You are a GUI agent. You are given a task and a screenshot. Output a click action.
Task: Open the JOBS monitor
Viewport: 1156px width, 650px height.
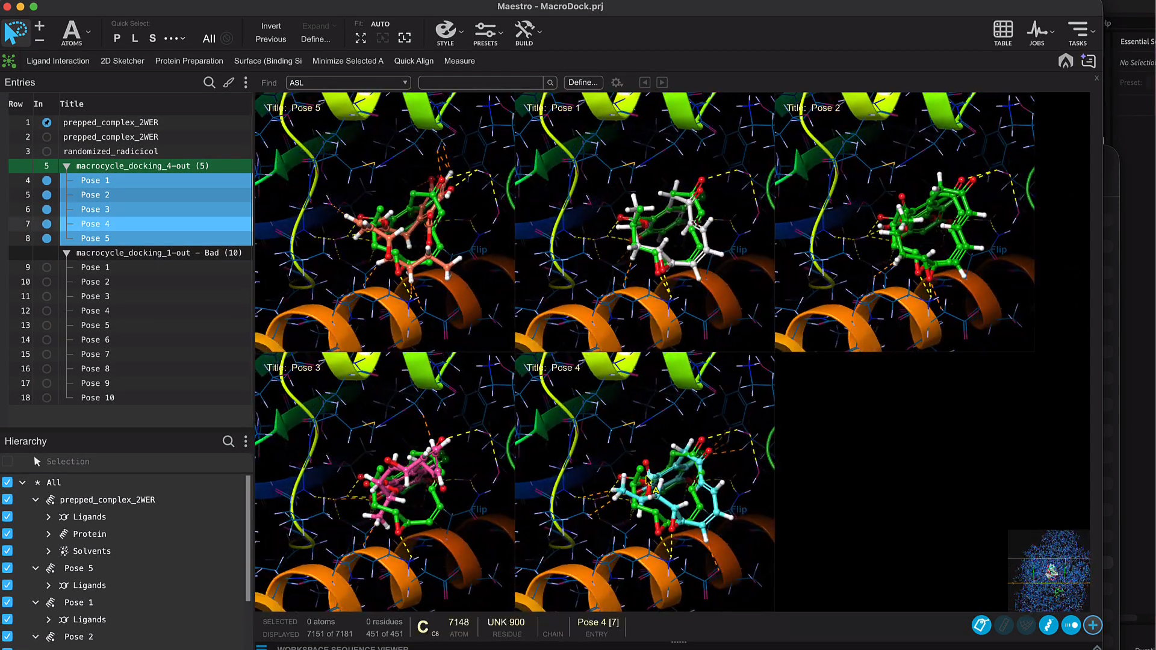pos(1037,33)
